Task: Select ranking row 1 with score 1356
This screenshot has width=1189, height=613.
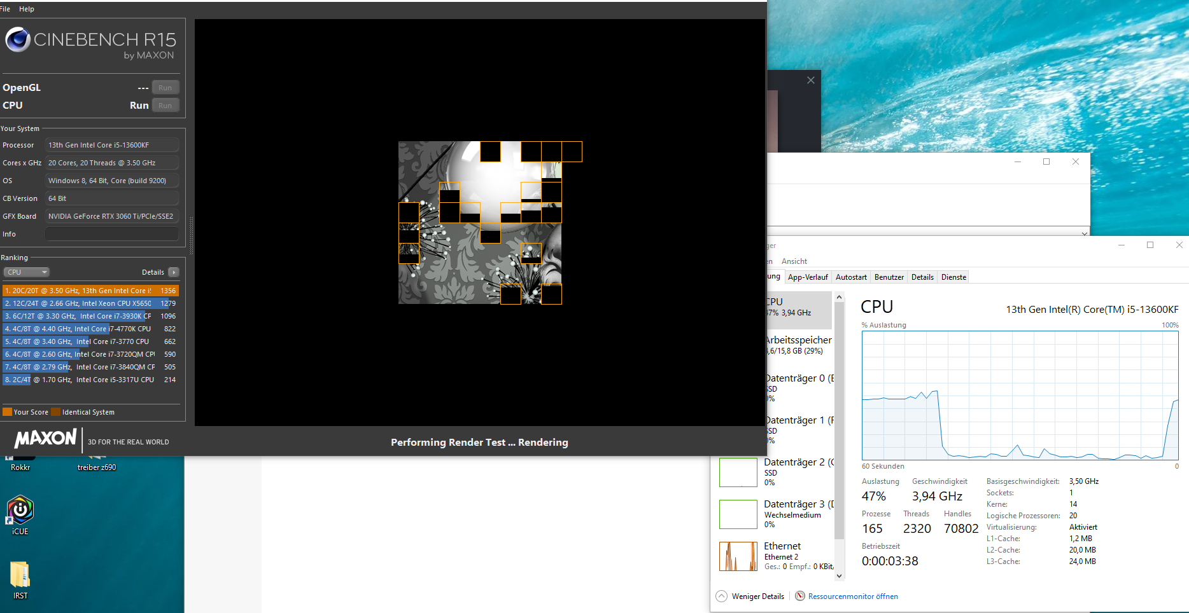Action: (x=90, y=291)
